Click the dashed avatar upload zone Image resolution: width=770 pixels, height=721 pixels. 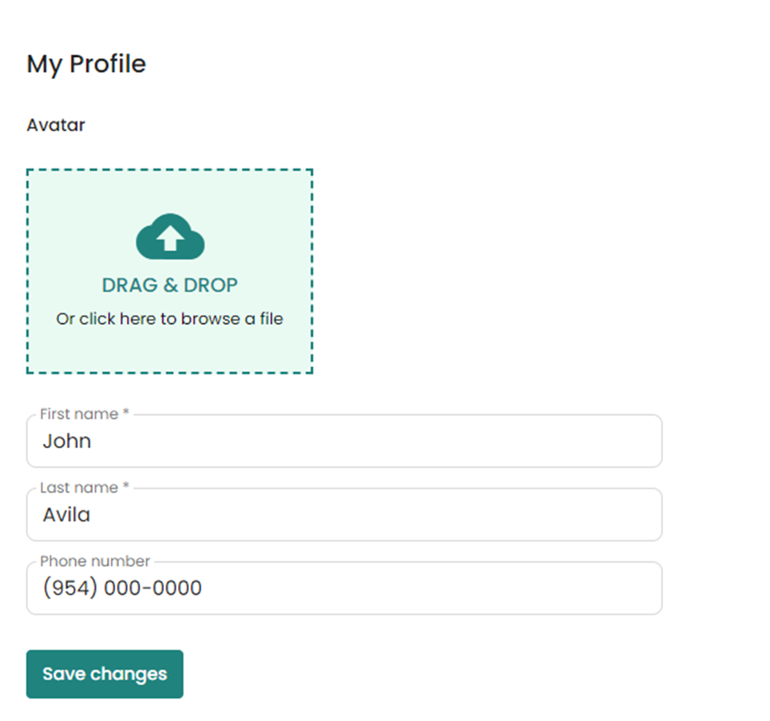(169, 270)
